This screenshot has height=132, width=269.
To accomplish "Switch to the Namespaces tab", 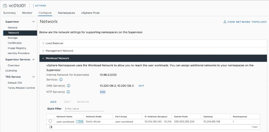I will 66,13.
